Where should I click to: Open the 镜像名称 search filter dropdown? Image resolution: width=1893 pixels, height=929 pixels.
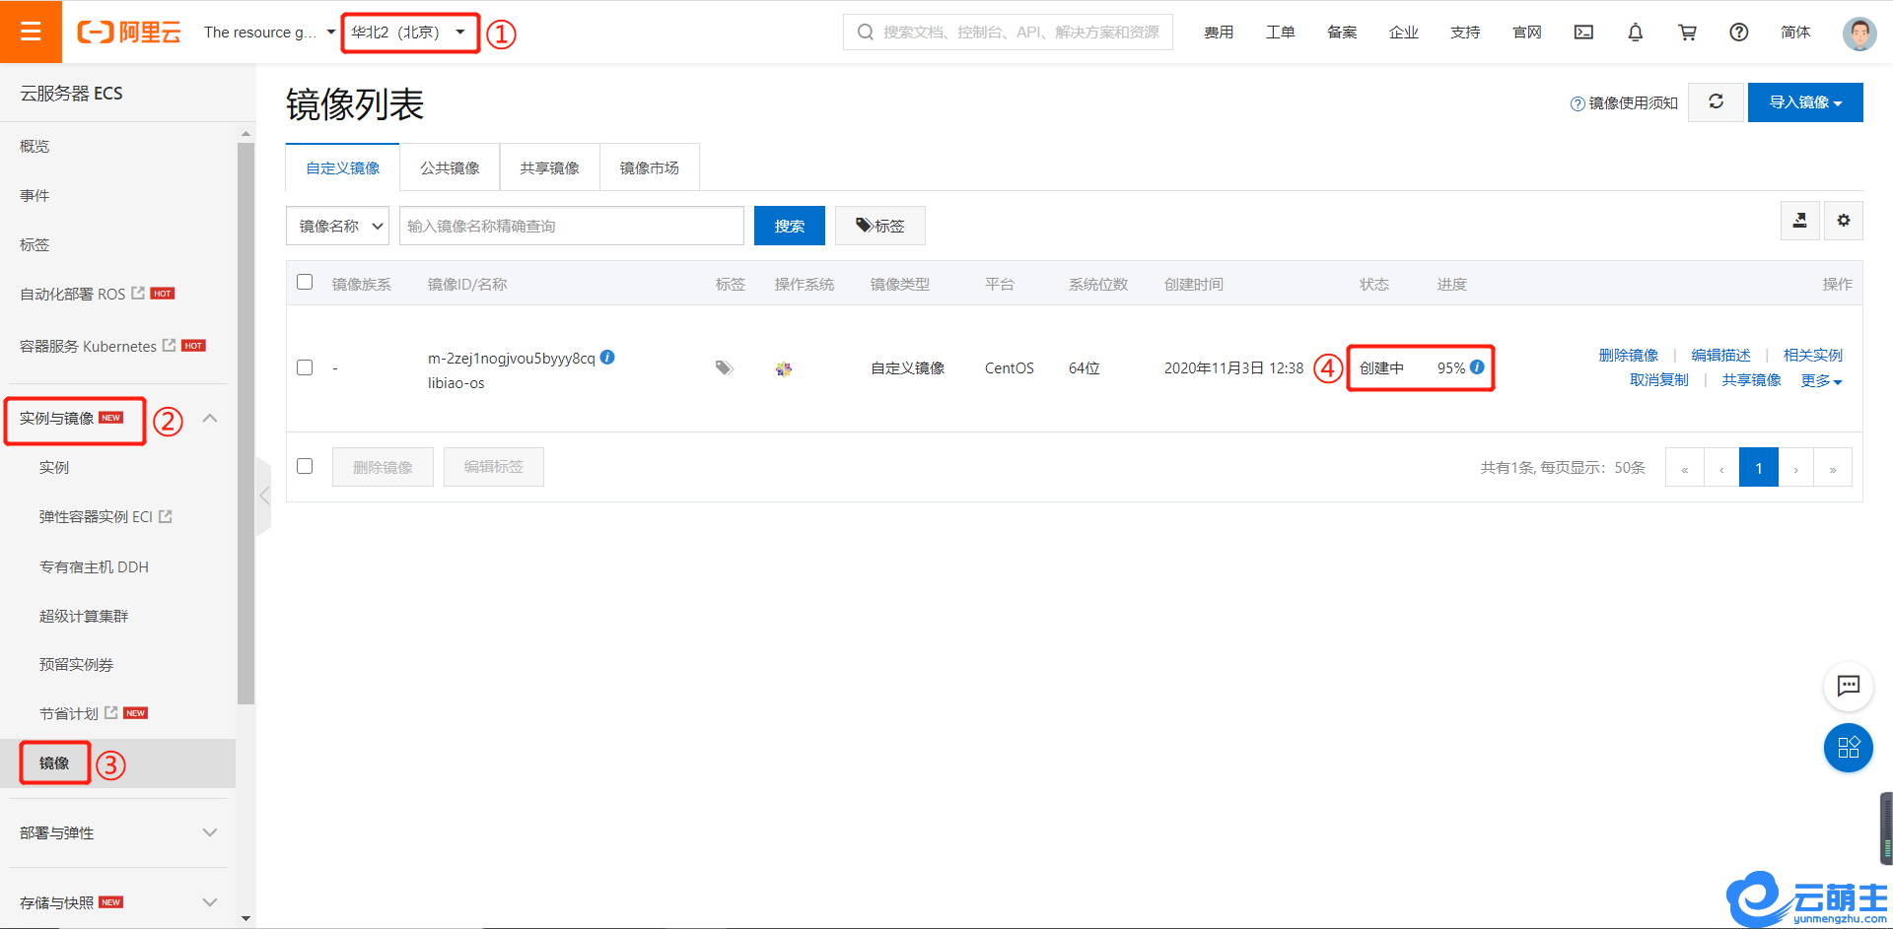click(338, 227)
